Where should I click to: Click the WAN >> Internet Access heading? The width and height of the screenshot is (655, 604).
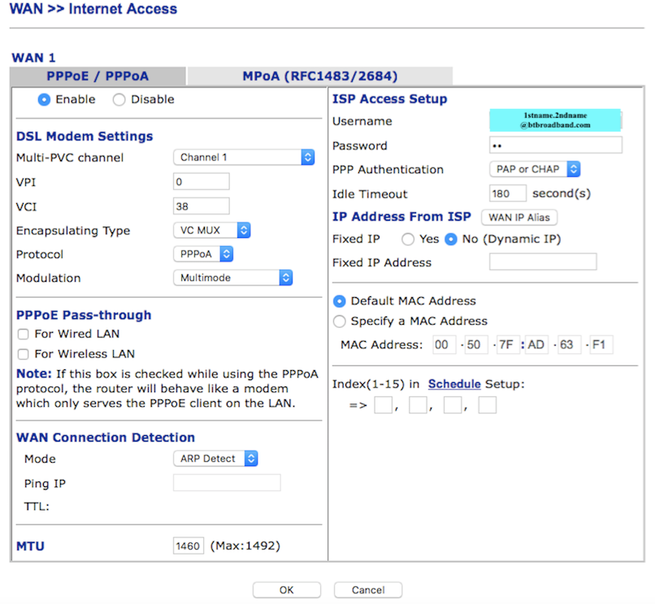click(93, 9)
